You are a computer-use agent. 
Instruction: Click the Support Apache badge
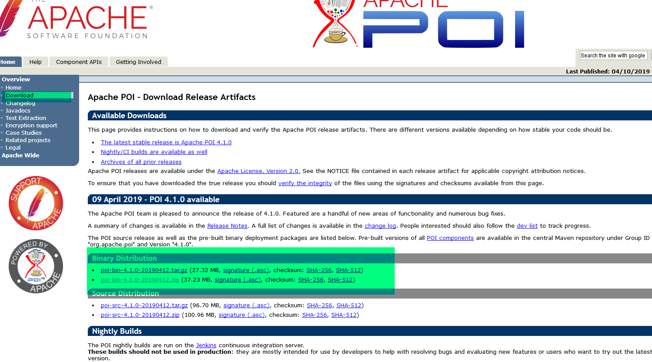(x=36, y=203)
